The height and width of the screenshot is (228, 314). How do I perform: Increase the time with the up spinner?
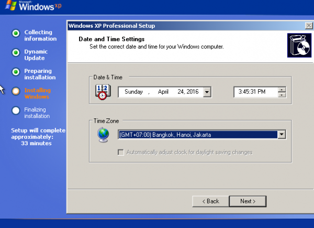tap(282, 89)
